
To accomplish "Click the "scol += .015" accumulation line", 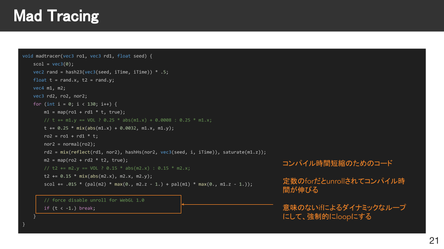I will [x=148, y=184].
